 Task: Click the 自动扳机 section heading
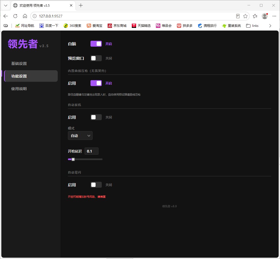pyautogui.click(x=74, y=105)
